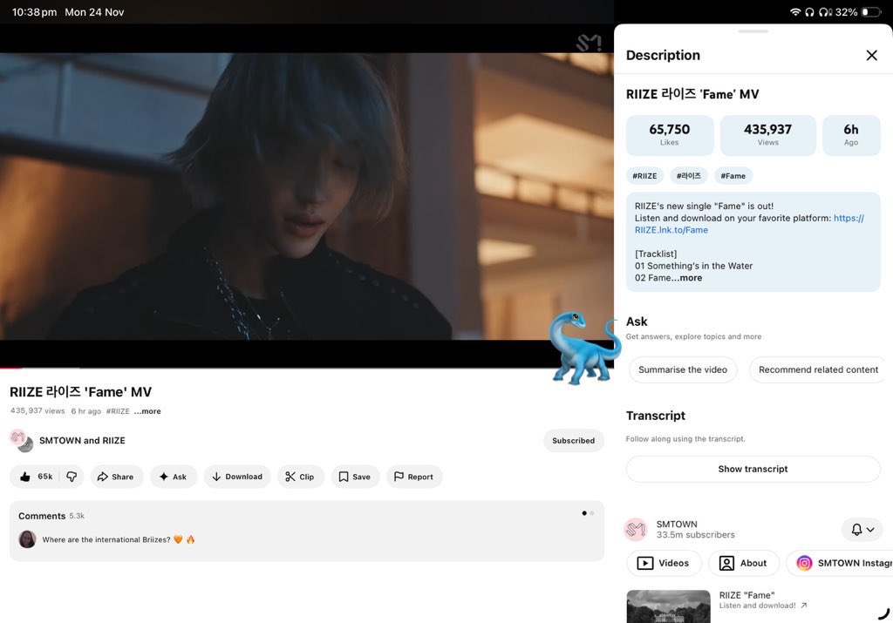Image resolution: width=893 pixels, height=623 pixels.
Task: Select the 435,937 Views stat box
Action: (767, 135)
